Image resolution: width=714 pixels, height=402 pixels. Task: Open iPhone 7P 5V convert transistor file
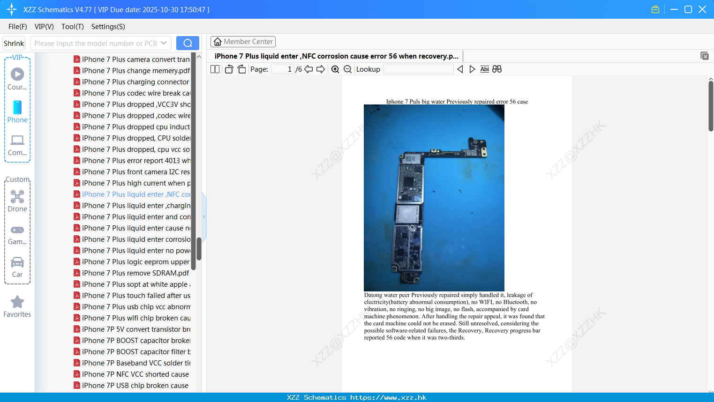[132, 329]
